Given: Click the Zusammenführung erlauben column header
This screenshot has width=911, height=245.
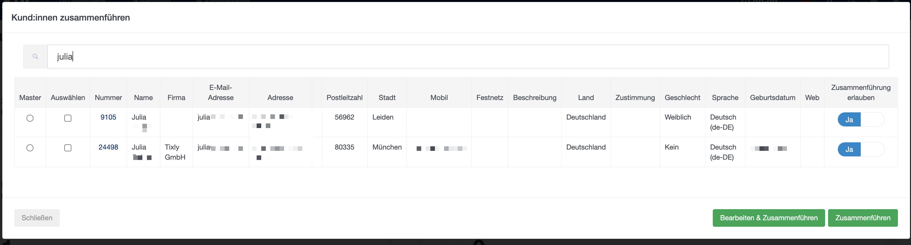Looking at the screenshot, I should point(861,93).
